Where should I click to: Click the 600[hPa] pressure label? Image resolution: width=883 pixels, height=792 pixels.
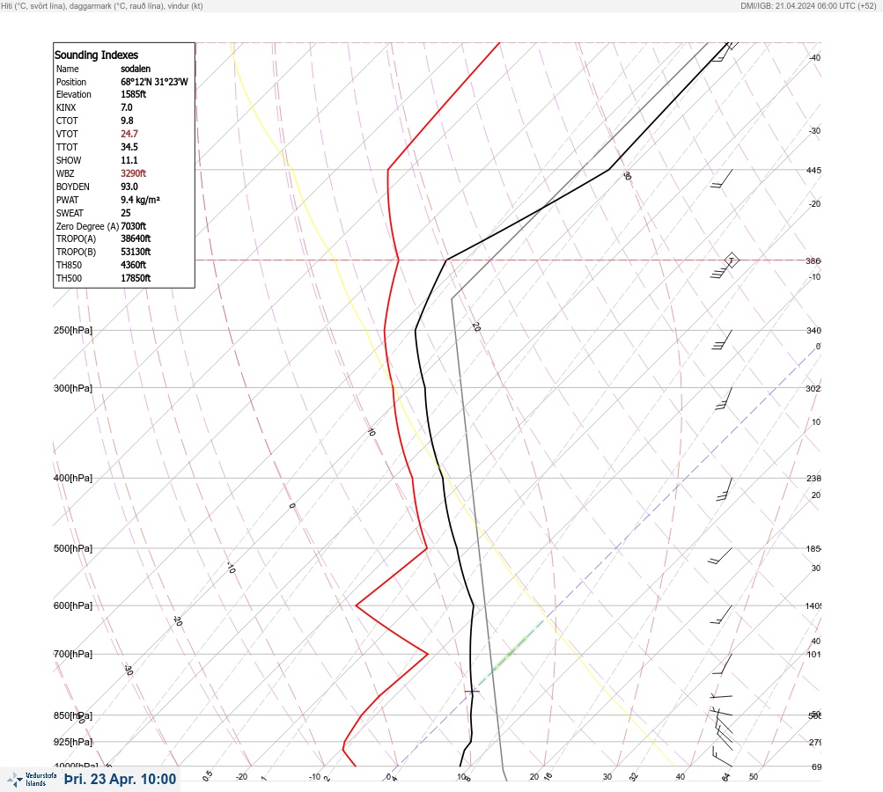tap(73, 605)
